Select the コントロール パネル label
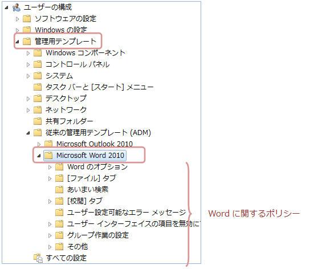This screenshot has width=310, height=269. 77,64
